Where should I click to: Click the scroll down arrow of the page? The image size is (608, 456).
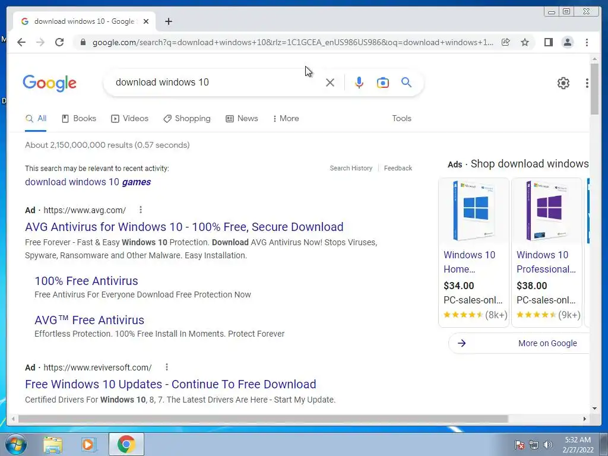[x=594, y=408]
